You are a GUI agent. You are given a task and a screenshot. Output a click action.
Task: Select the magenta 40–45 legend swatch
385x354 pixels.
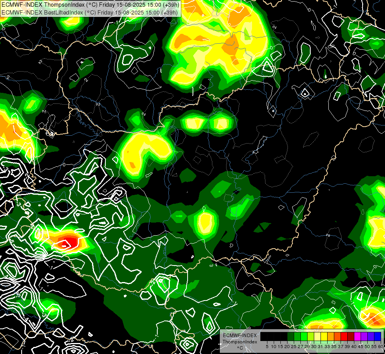click(x=357, y=336)
